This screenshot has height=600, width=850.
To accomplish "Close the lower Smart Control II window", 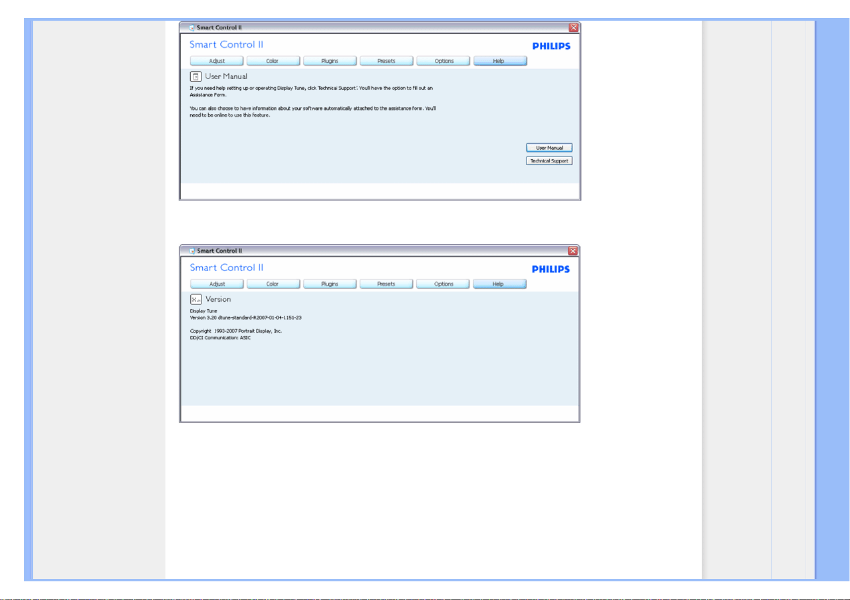I will pyautogui.click(x=573, y=251).
